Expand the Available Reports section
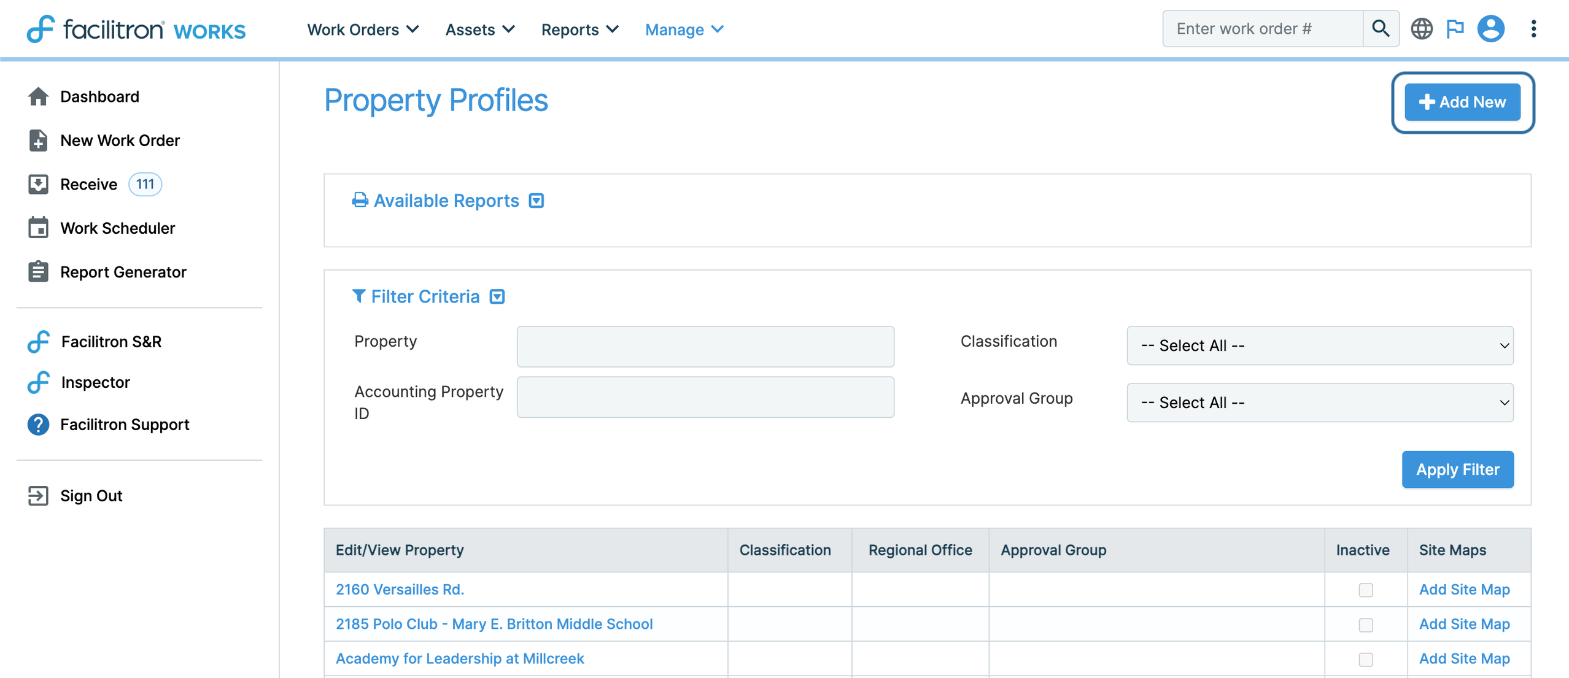 click(537, 201)
